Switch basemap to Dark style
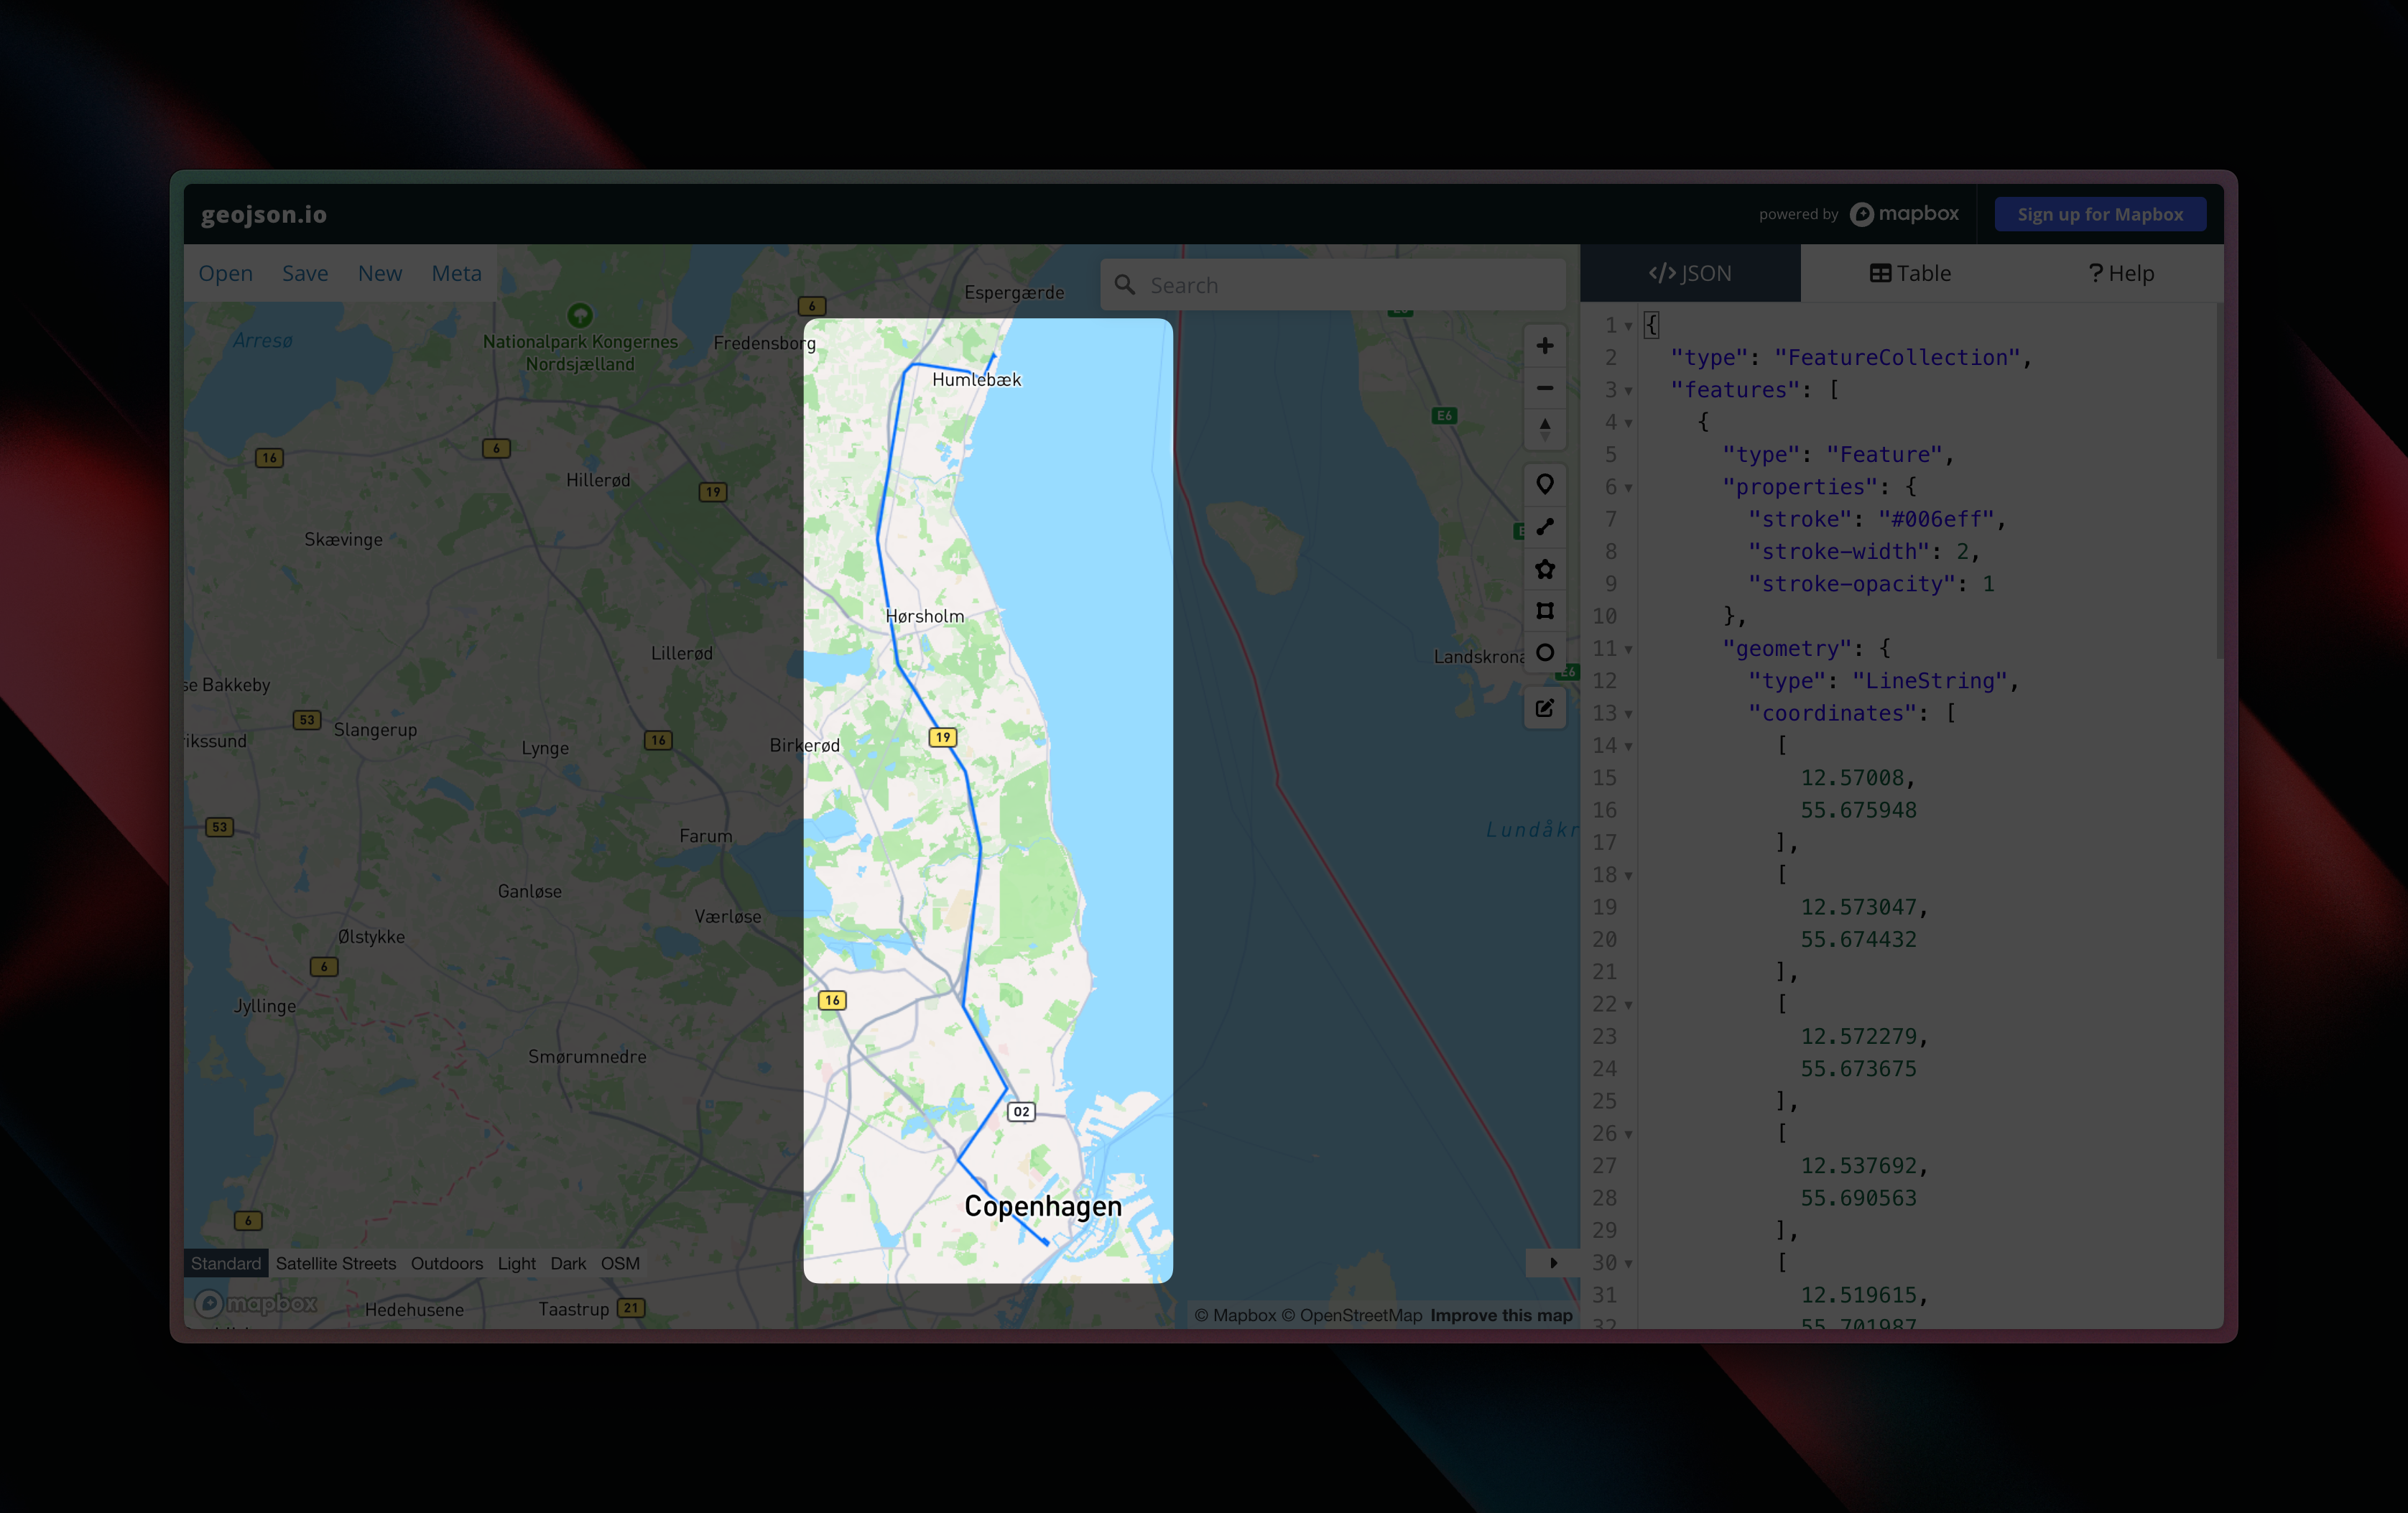The height and width of the screenshot is (1513, 2408). pos(568,1263)
